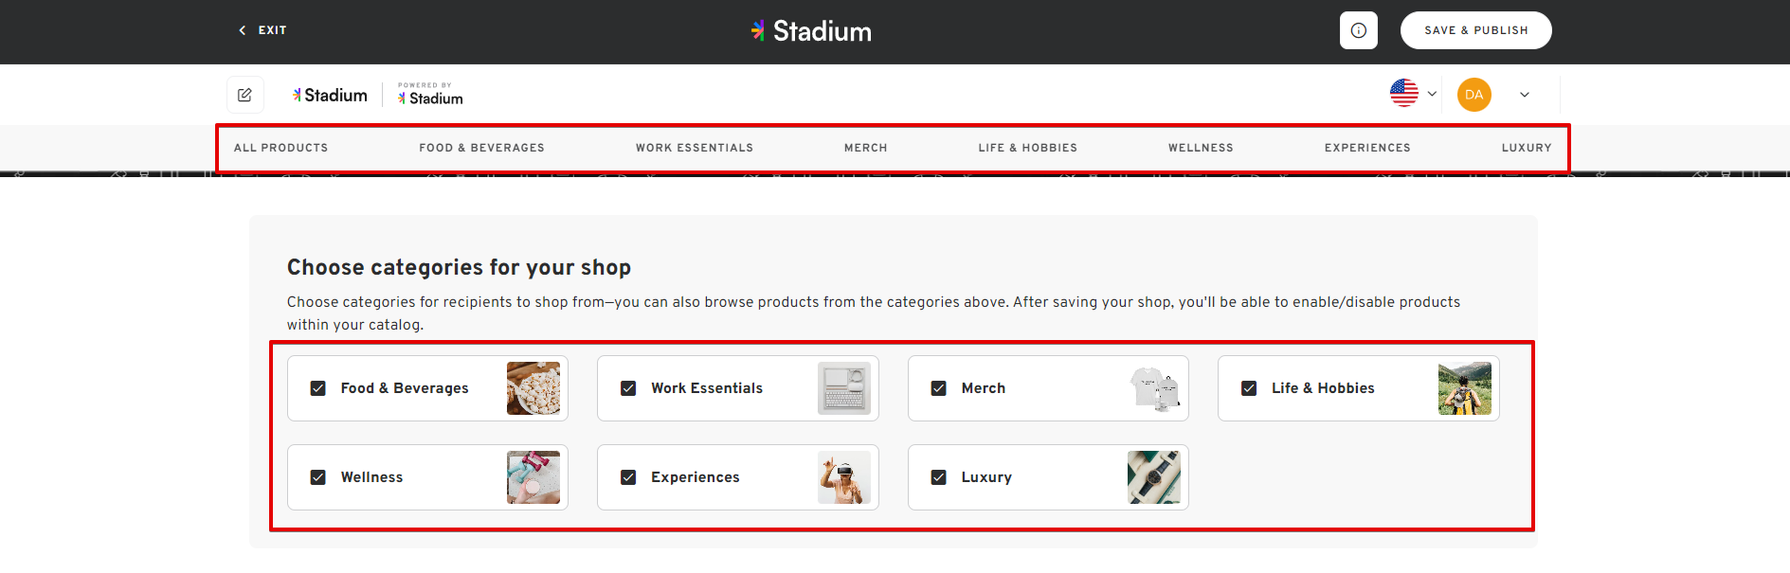Screen dimensions: 1790x573
Task: Uncheck the Merch checkbox
Action: 939,388
